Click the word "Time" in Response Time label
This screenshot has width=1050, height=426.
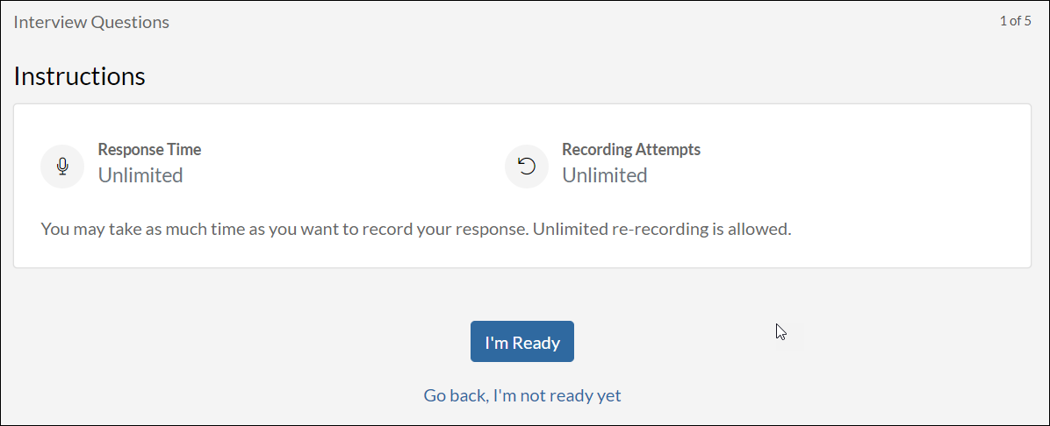coord(185,150)
